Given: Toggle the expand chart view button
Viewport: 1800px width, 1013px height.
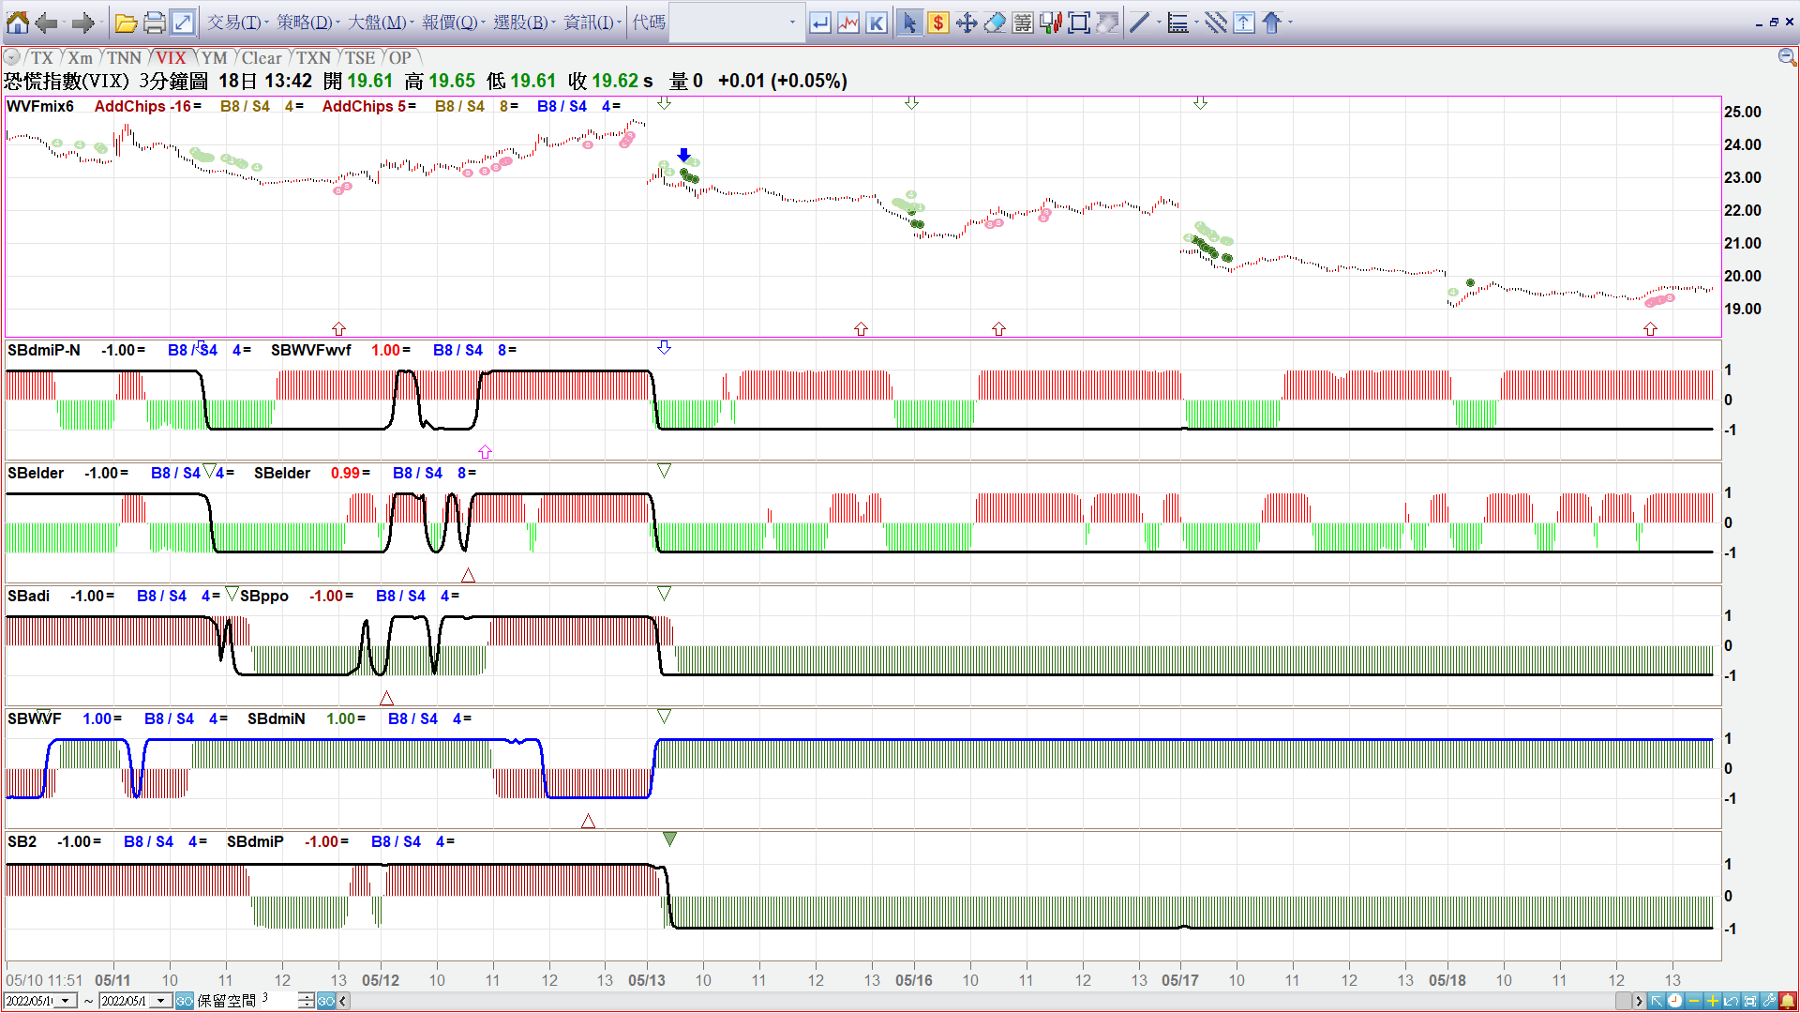Looking at the screenshot, I should tap(183, 23).
